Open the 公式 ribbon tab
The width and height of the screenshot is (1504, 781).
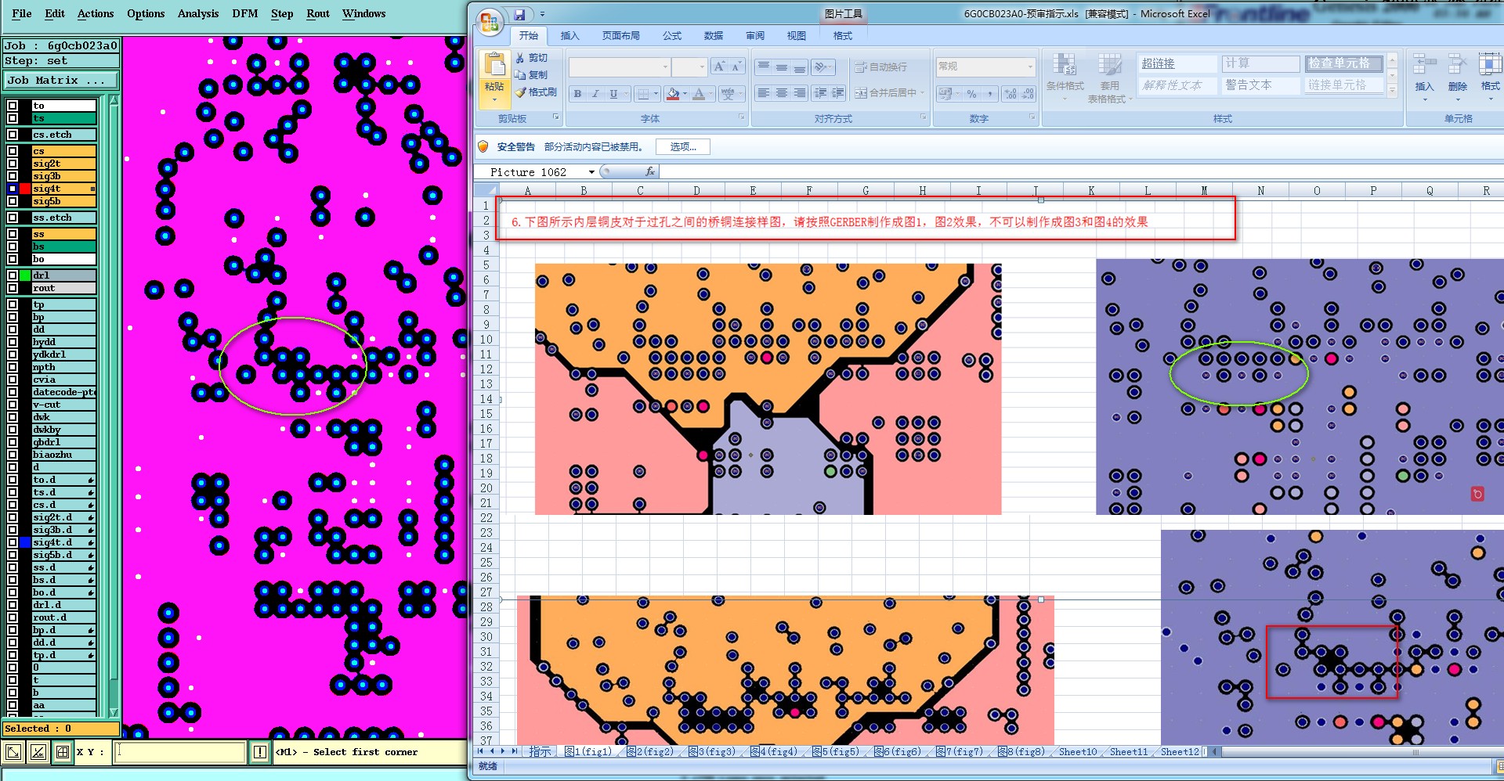point(671,36)
